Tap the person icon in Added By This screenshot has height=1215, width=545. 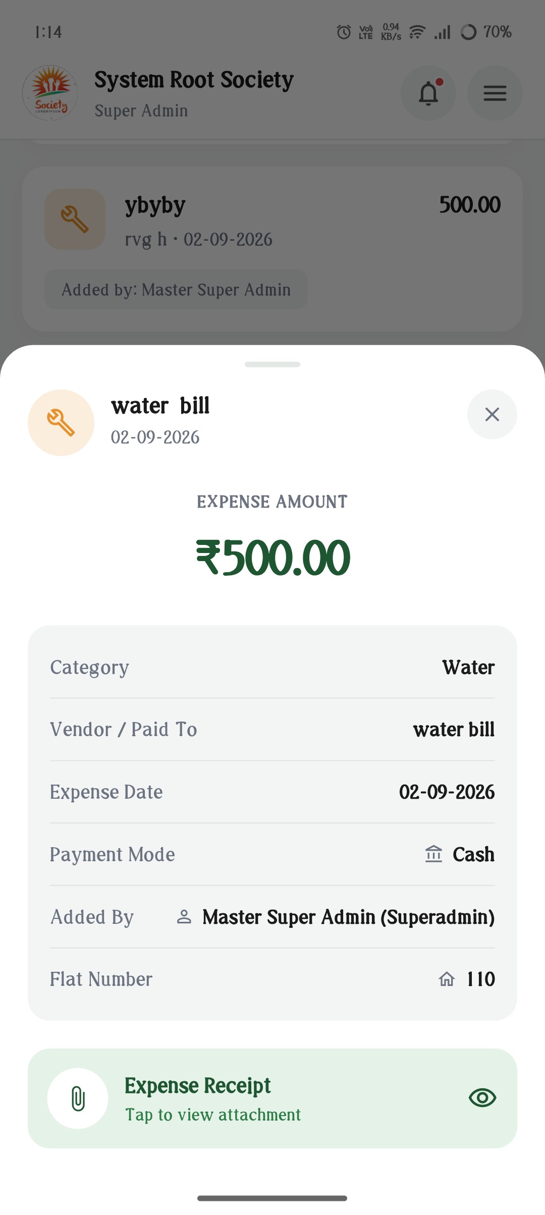tap(184, 917)
